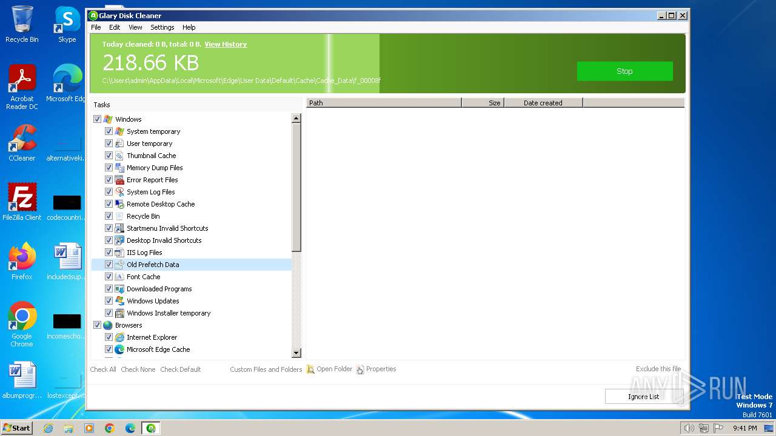Screen dimensions: 776x436
Task: Click the Glary Disk Cleaner taskbar icon
Action: (x=150, y=428)
